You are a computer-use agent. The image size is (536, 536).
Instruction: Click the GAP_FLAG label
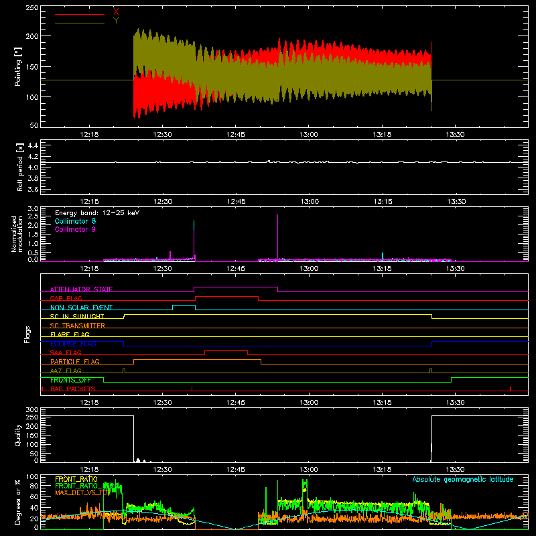[66, 298]
